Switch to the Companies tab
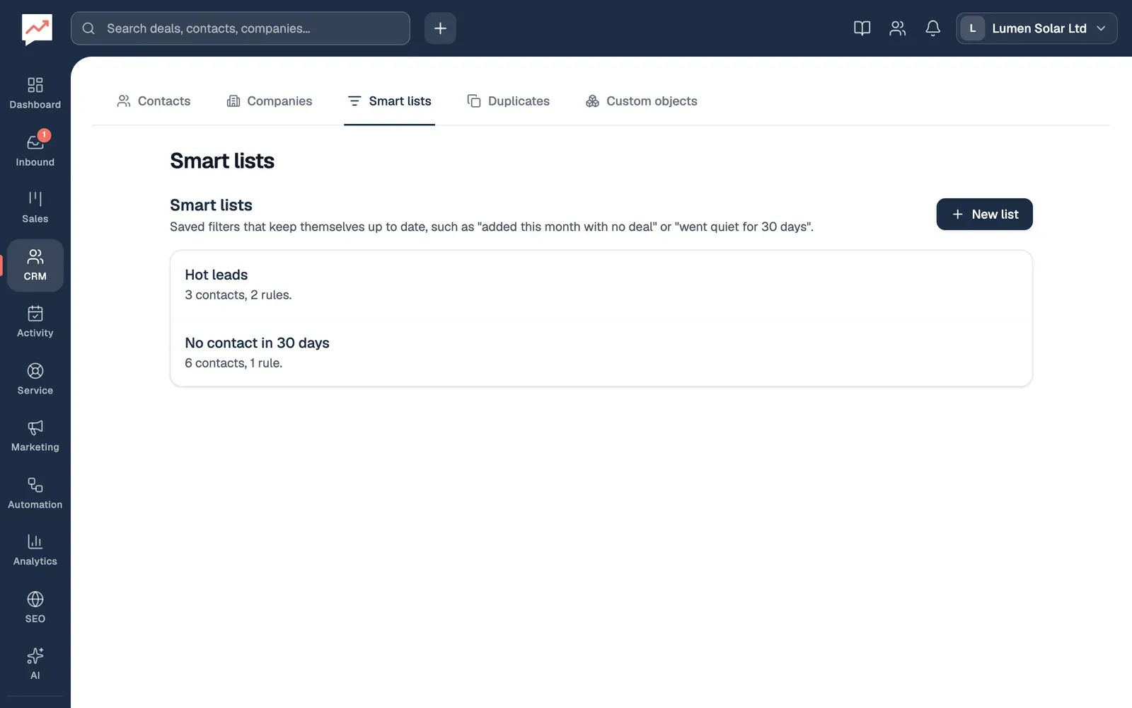The width and height of the screenshot is (1132, 708). point(269,101)
